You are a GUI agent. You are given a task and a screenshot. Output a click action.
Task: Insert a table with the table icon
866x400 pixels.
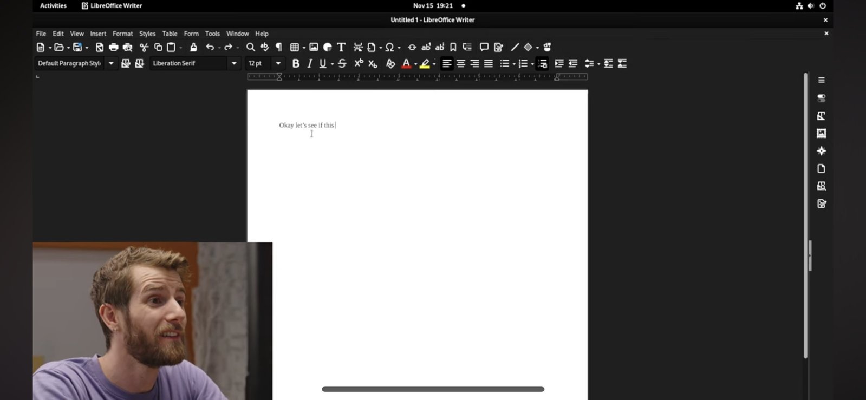pyautogui.click(x=295, y=48)
